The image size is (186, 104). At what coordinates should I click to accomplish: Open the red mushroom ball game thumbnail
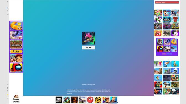(175, 20)
